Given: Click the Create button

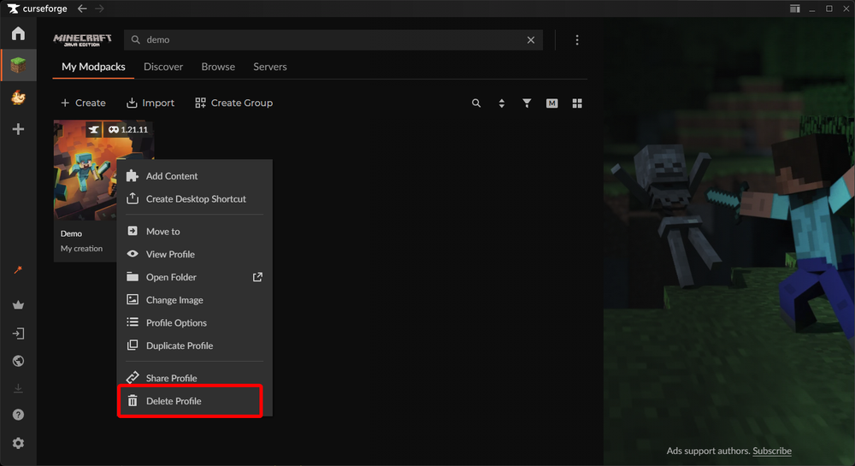Looking at the screenshot, I should click(83, 103).
